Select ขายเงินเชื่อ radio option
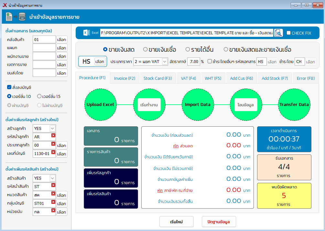Viewport: 325px width, 231px height. [x=145, y=49]
